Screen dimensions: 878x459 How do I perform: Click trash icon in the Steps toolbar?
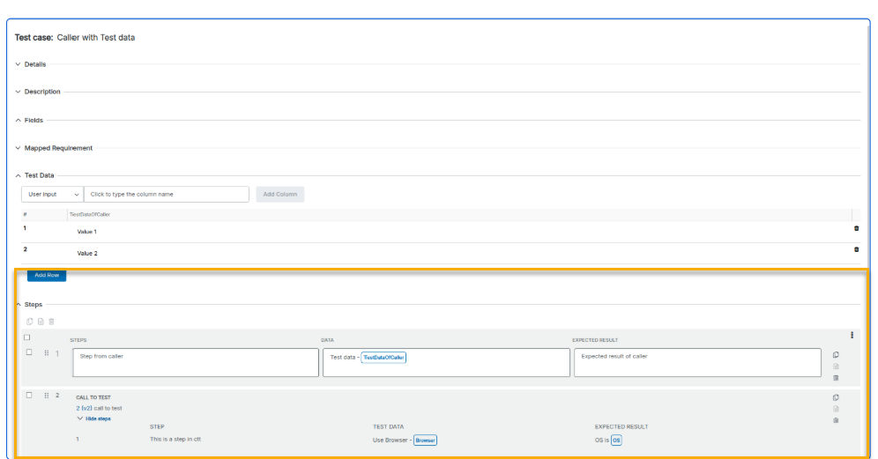coord(51,322)
